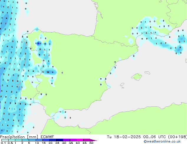
Task: Select the 20–25 mm dark blue legend swatch
Action: [53, 140]
